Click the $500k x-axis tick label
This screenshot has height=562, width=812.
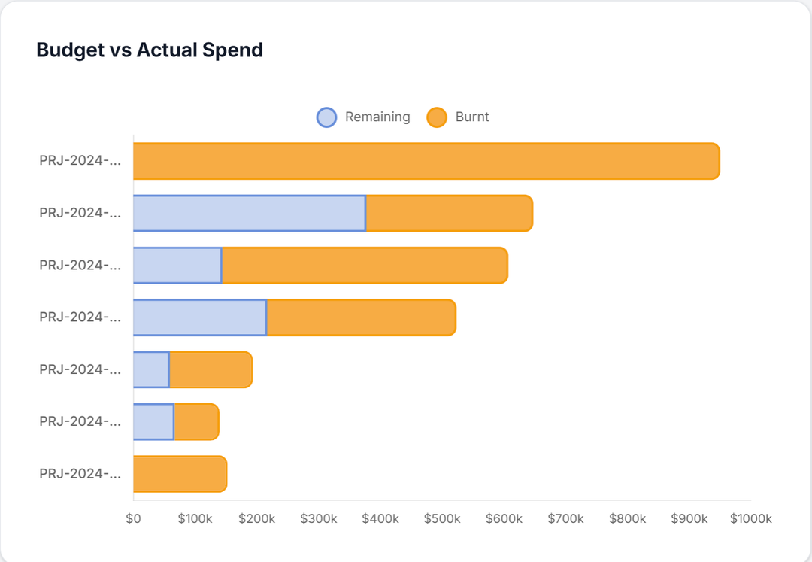(442, 519)
